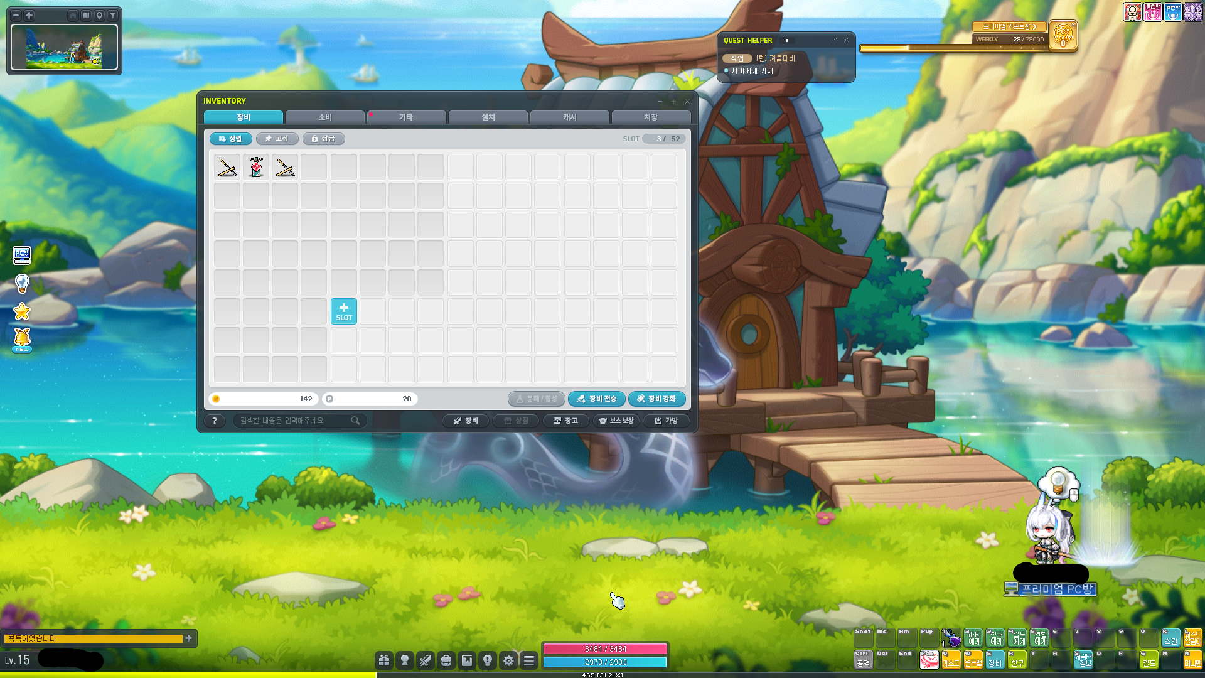1205x678 pixels.
Task: Click the Q 퀘스트 quickslot
Action: (951, 660)
